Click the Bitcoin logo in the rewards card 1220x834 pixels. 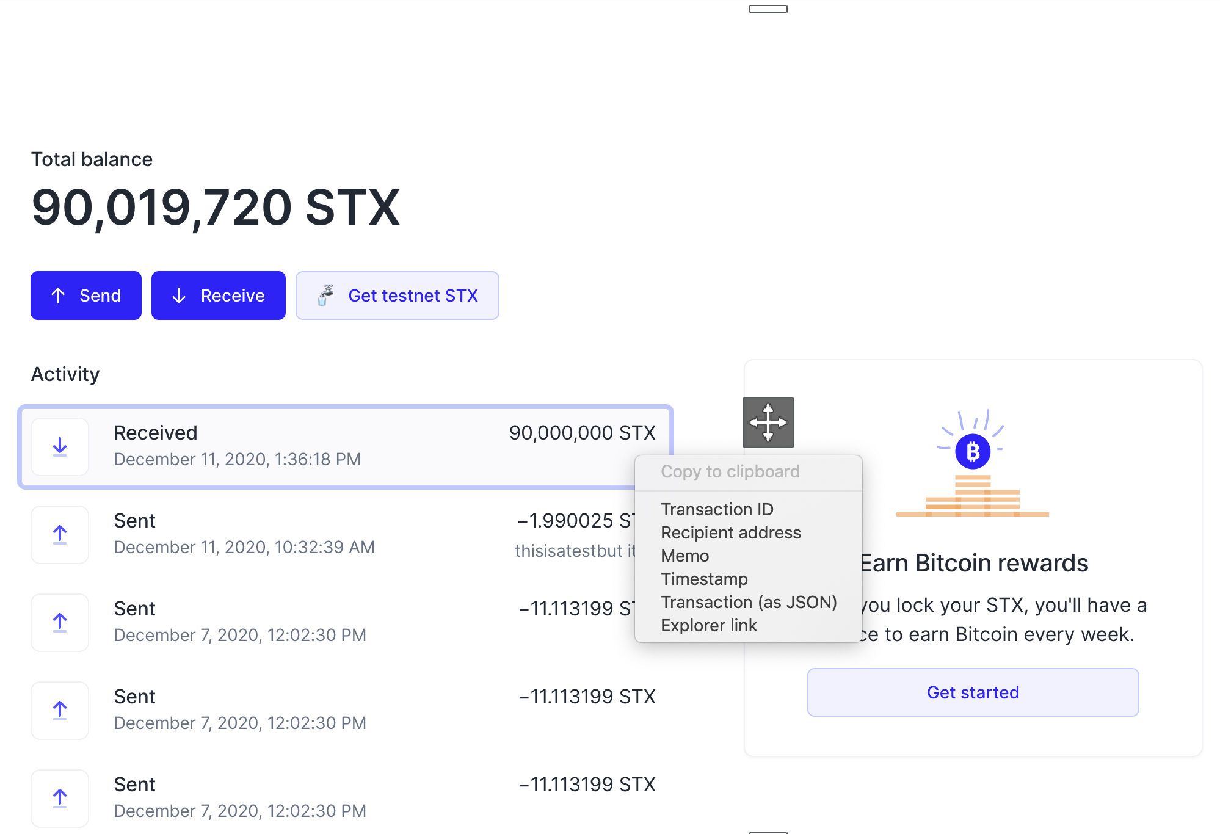coord(972,453)
